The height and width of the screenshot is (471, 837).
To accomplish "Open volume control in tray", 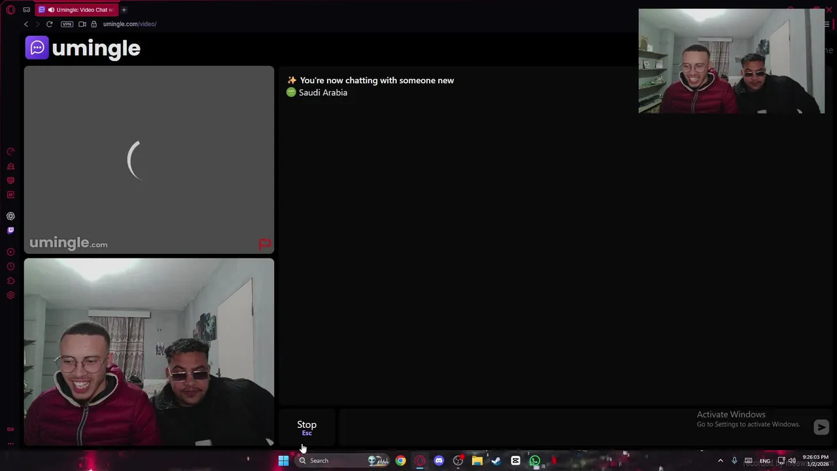I will point(792,461).
